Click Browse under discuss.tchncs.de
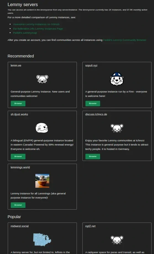This screenshot has width=154, height=254. pos(93,157)
